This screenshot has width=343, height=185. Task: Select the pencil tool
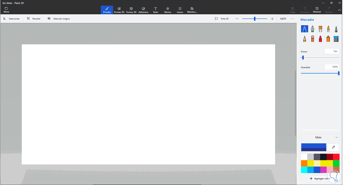point(304,39)
